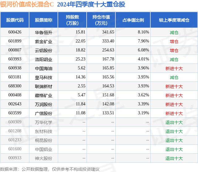Select stock code 000408

point(15,95)
